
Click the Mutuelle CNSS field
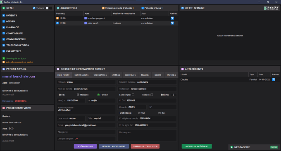point(132,107)
